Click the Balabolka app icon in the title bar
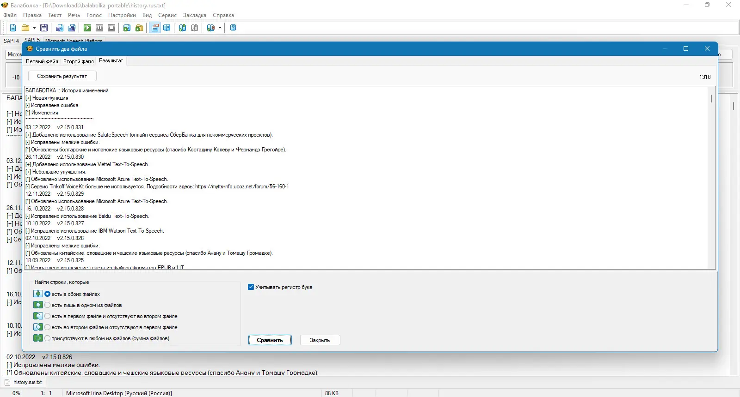This screenshot has height=397, width=740. (5, 5)
